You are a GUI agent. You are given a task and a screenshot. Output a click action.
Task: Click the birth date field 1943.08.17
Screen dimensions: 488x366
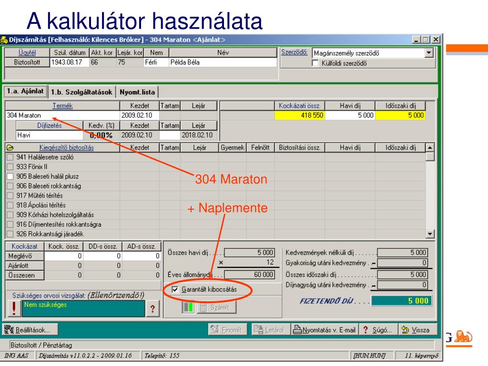click(x=70, y=62)
